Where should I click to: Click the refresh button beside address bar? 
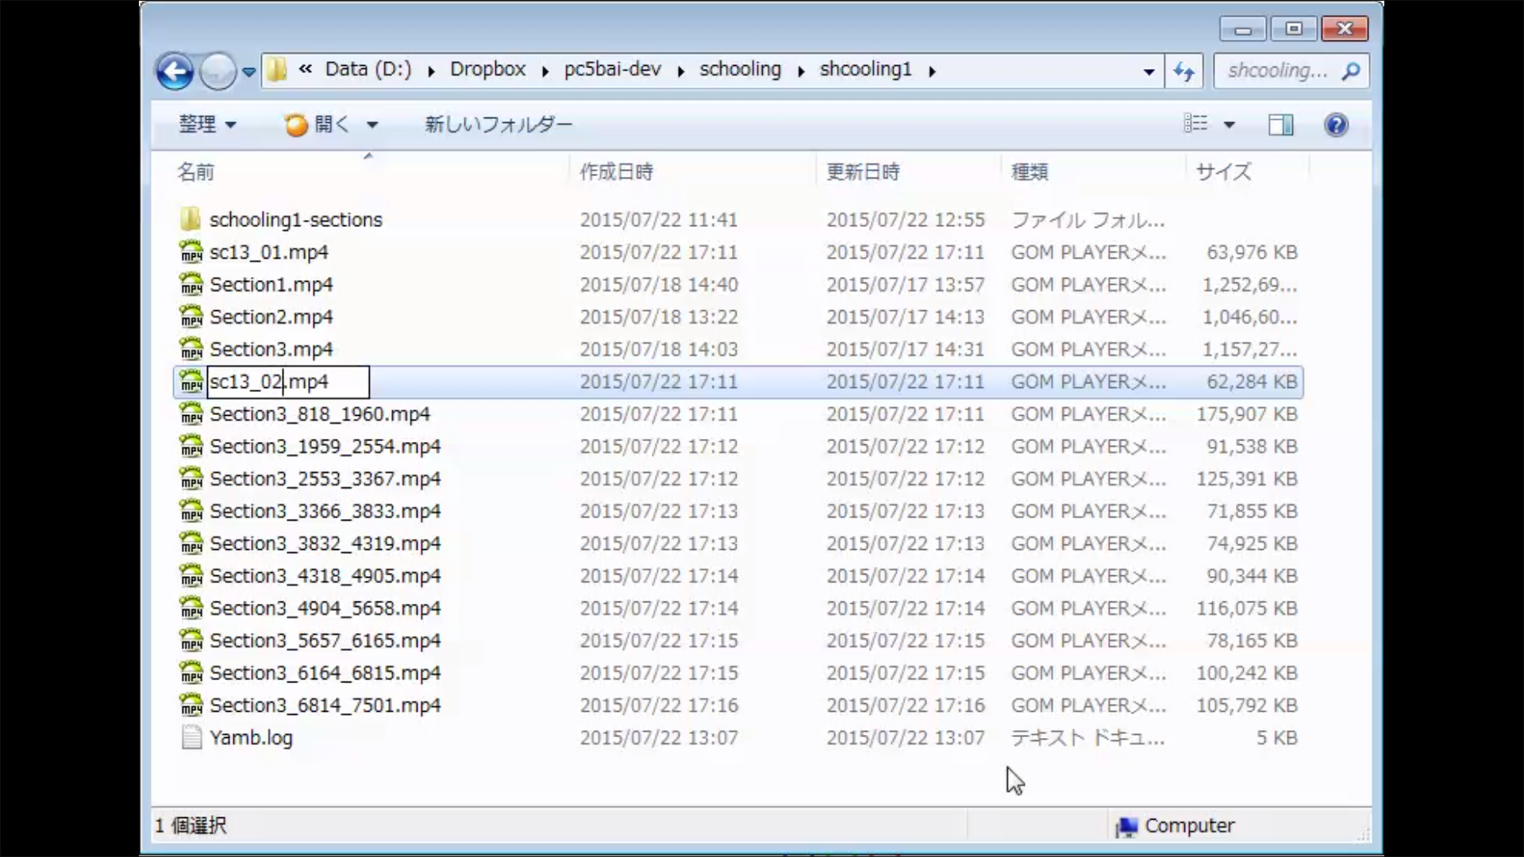coord(1183,71)
